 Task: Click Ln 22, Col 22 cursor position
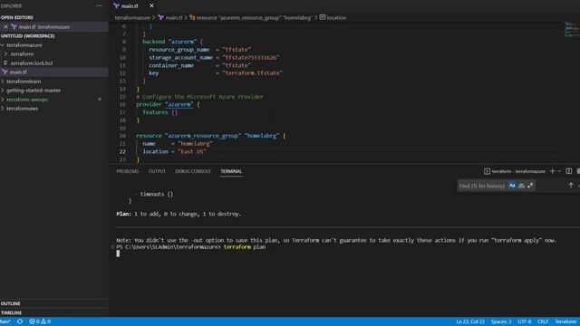pos(470,321)
